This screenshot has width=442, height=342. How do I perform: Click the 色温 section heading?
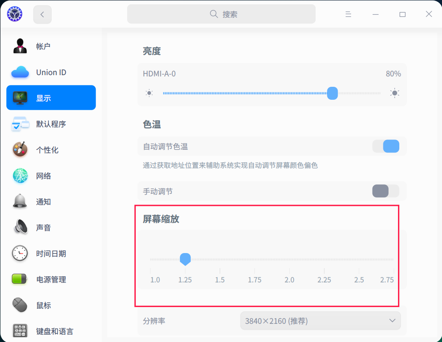click(152, 124)
